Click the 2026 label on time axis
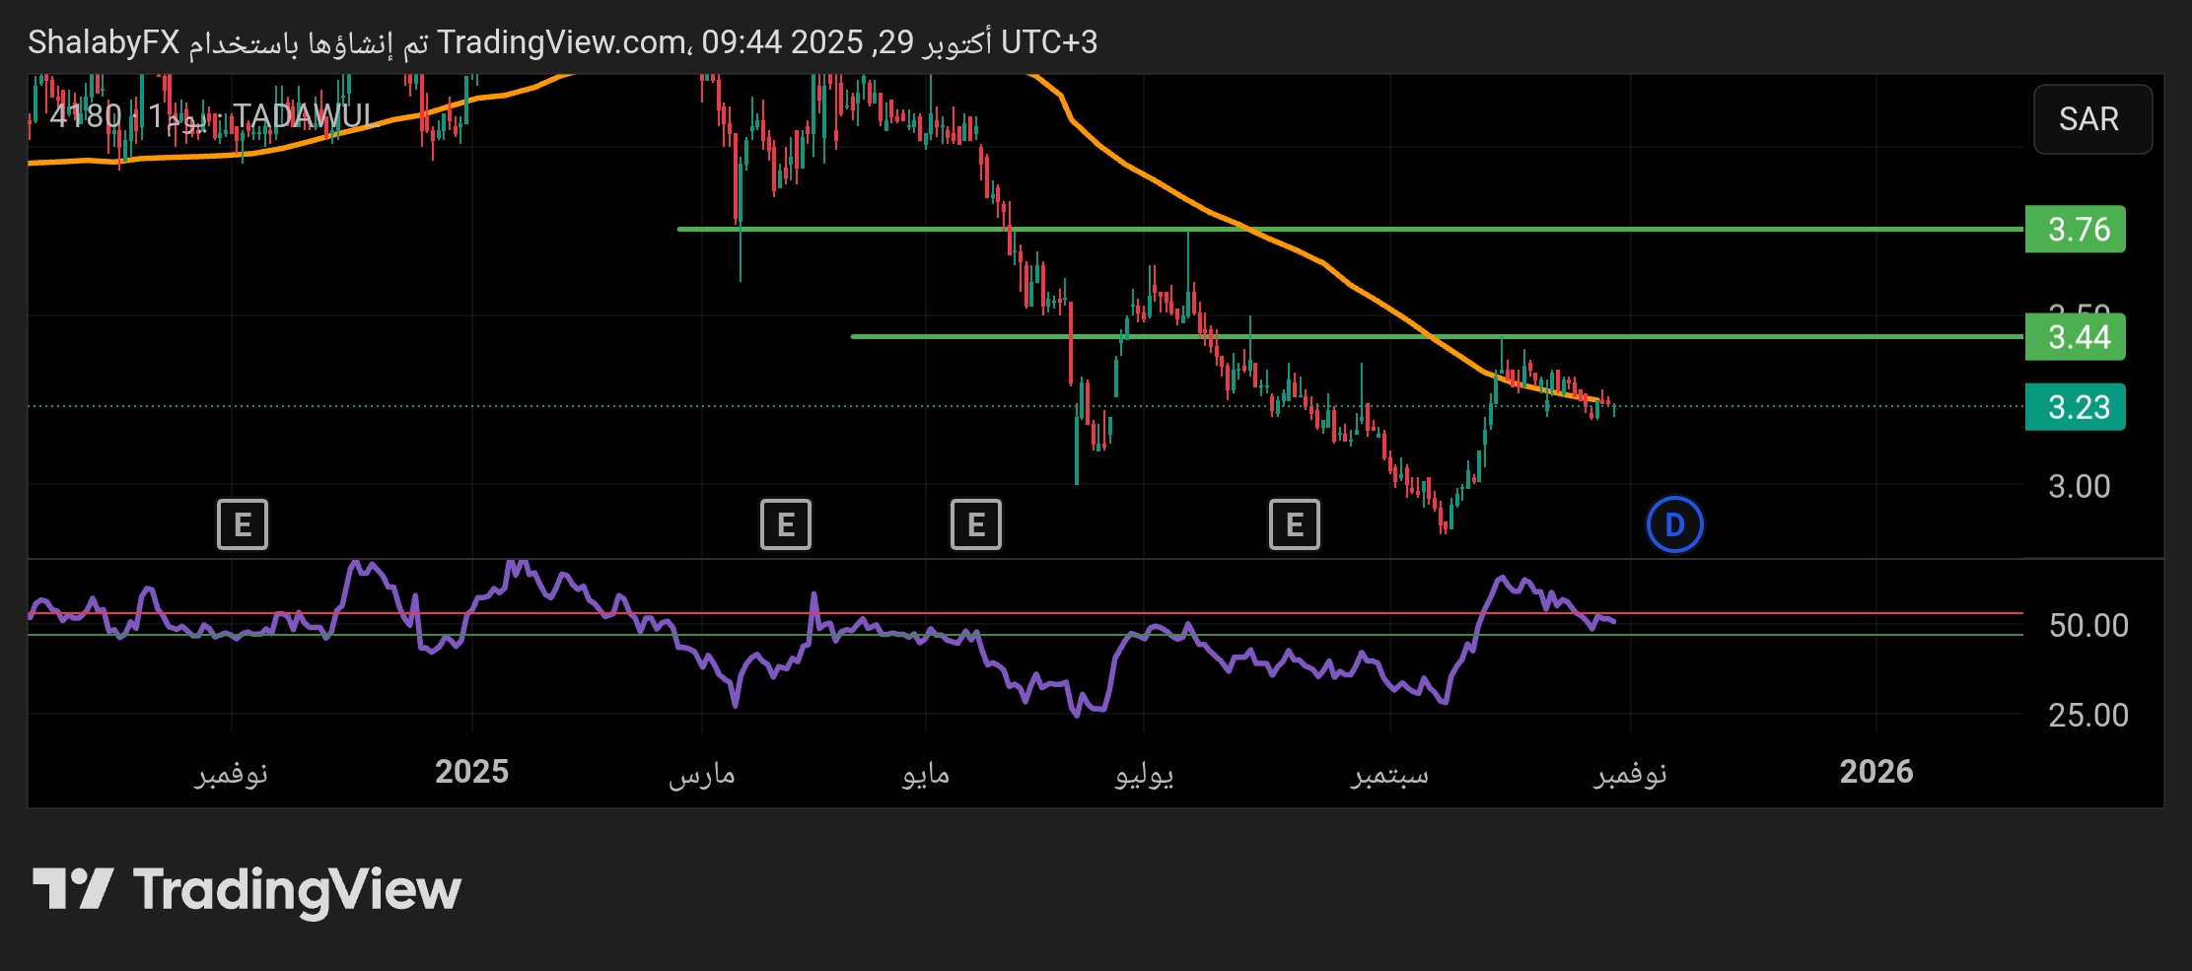Image resolution: width=2192 pixels, height=971 pixels. coord(1875,772)
